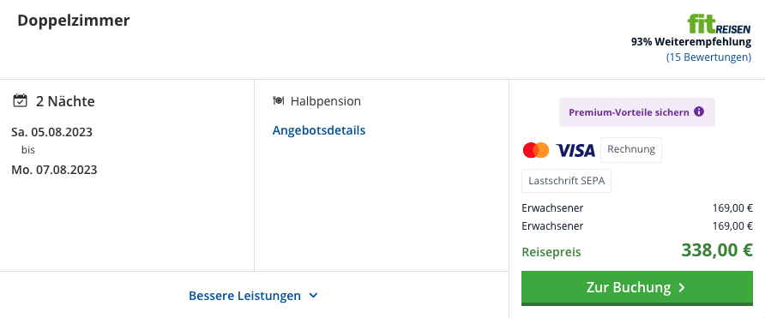Click the check-in date Sa. 05.08.2023
765x318 pixels.
(x=51, y=132)
